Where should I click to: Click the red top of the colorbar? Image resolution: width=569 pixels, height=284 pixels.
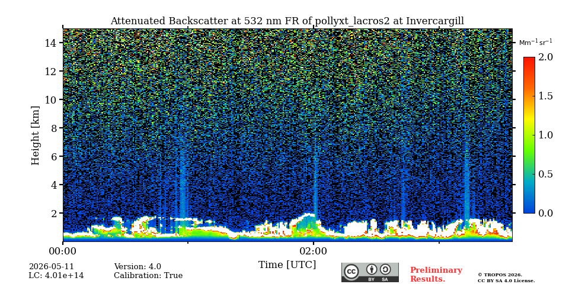click(529, 62)
